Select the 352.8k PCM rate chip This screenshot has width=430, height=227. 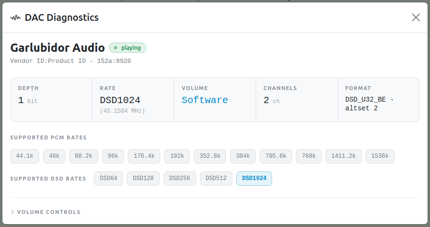[210, 156]
